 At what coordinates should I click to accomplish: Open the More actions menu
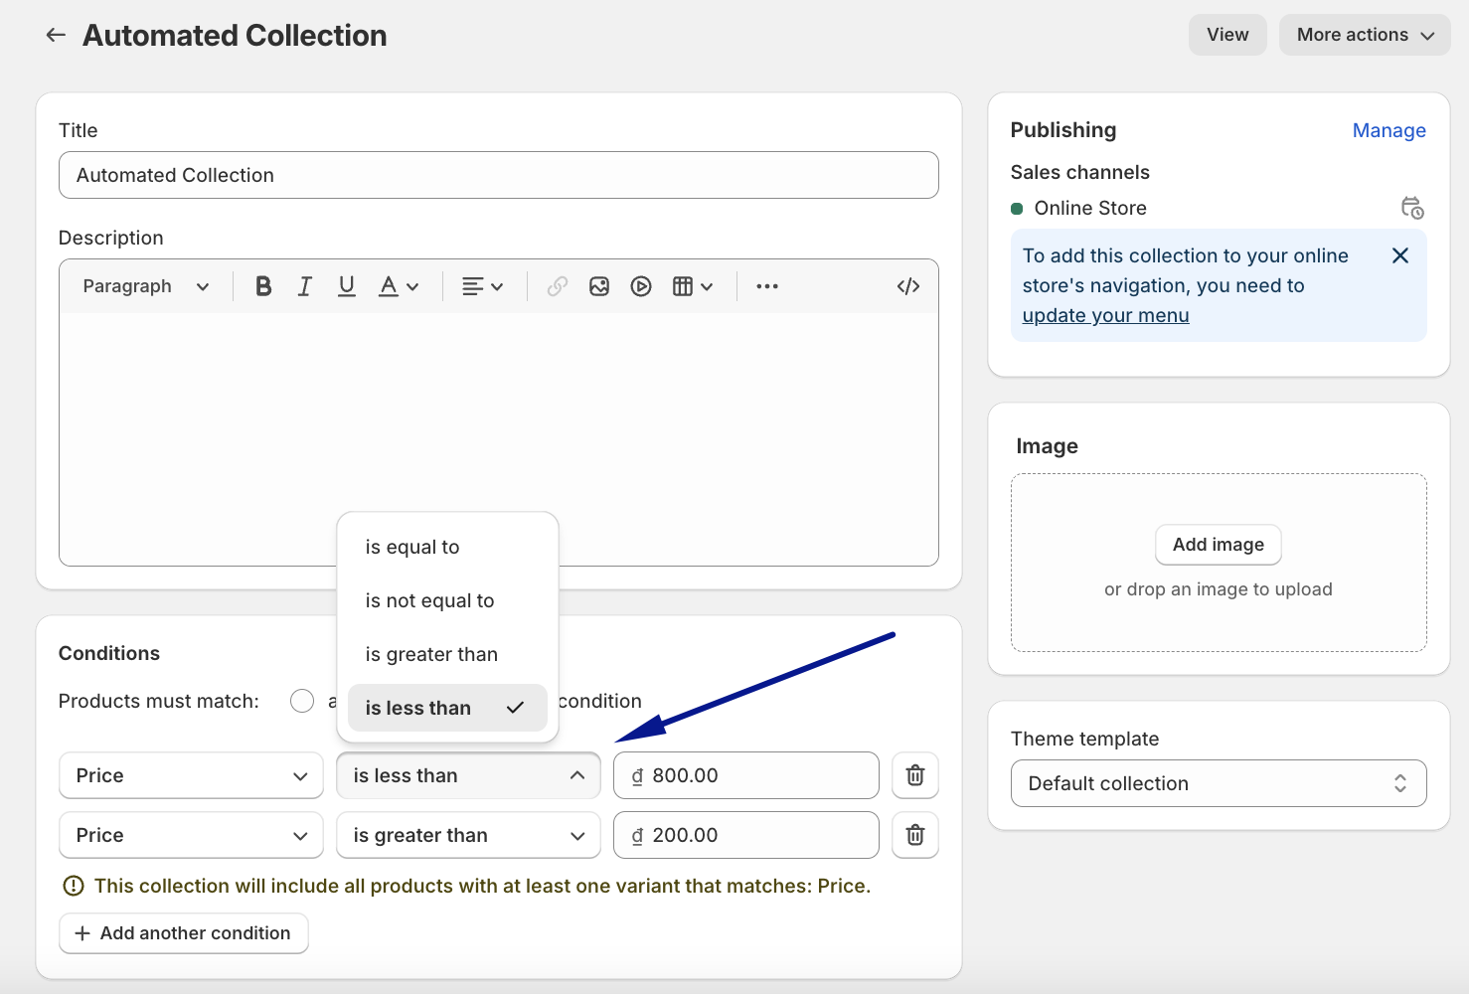[x=1365, y=35]
